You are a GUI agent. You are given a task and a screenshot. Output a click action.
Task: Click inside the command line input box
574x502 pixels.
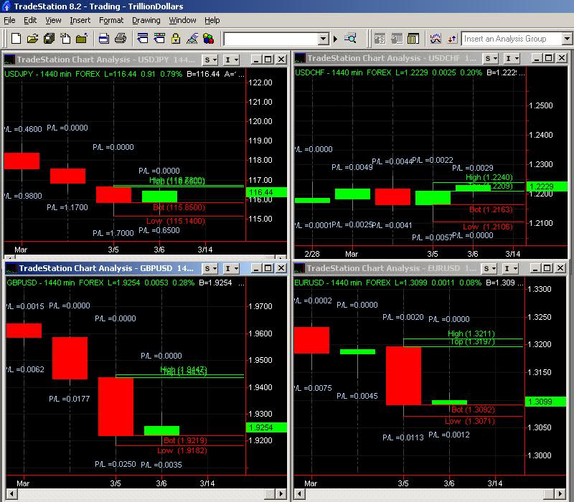[x=271, y=39]
